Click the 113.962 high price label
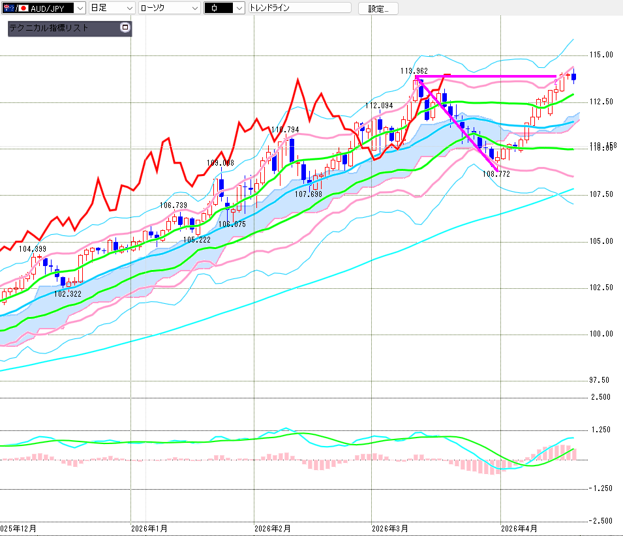Screen dimensions: 623x536 414,70
